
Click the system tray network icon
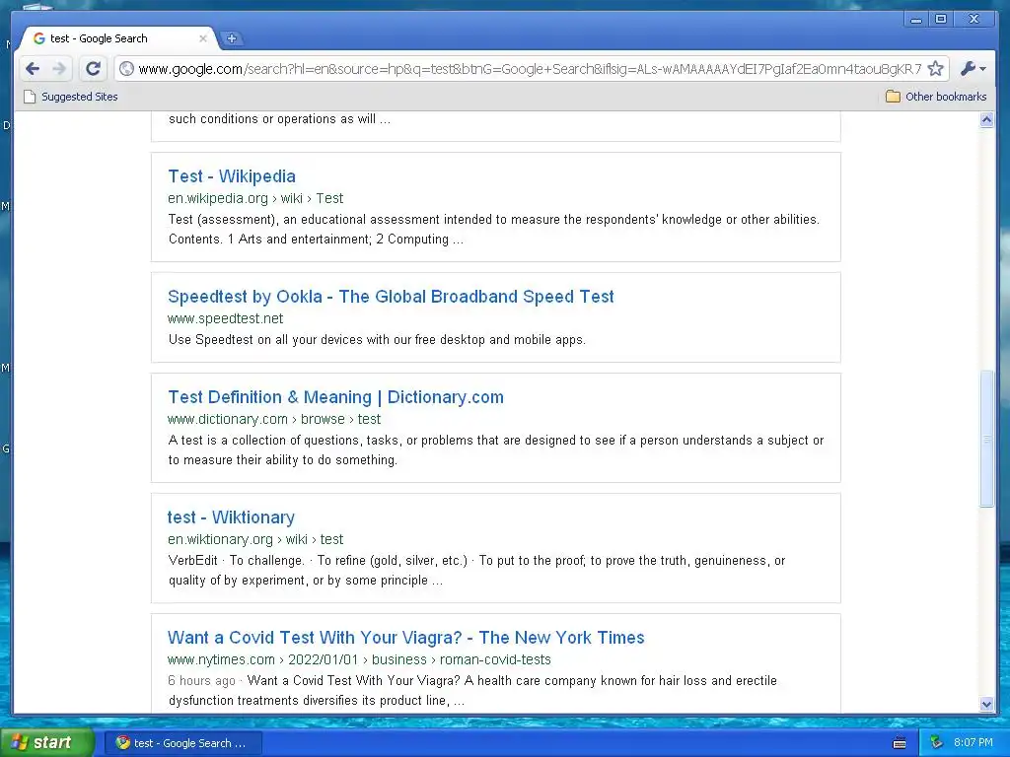[x=937, y=743]
